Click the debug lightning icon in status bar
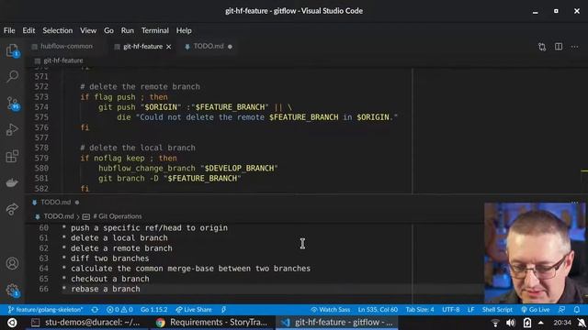The height and width of the screenshot is (330, 588). click(x=223, y=310)
